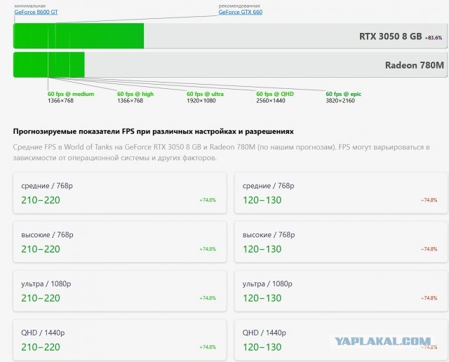Click +74.8% in the left ультра / 1080p card
Screen dimensions: 449x362
click(208, 298)
